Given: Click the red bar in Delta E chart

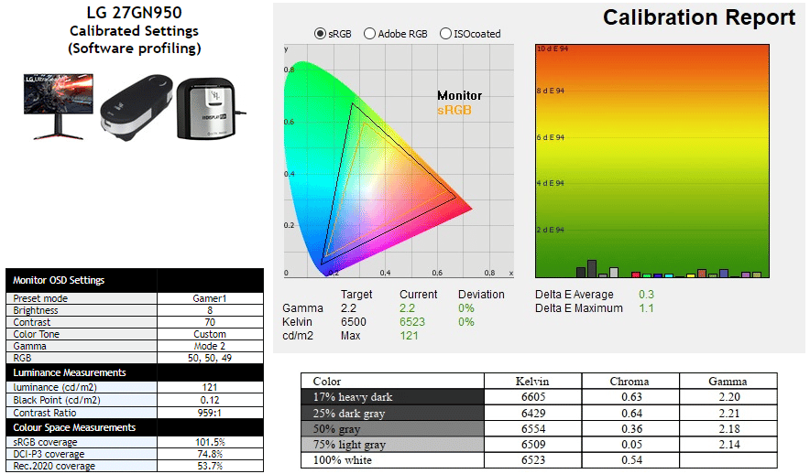Looking at the screenshot, I should 635,275.
